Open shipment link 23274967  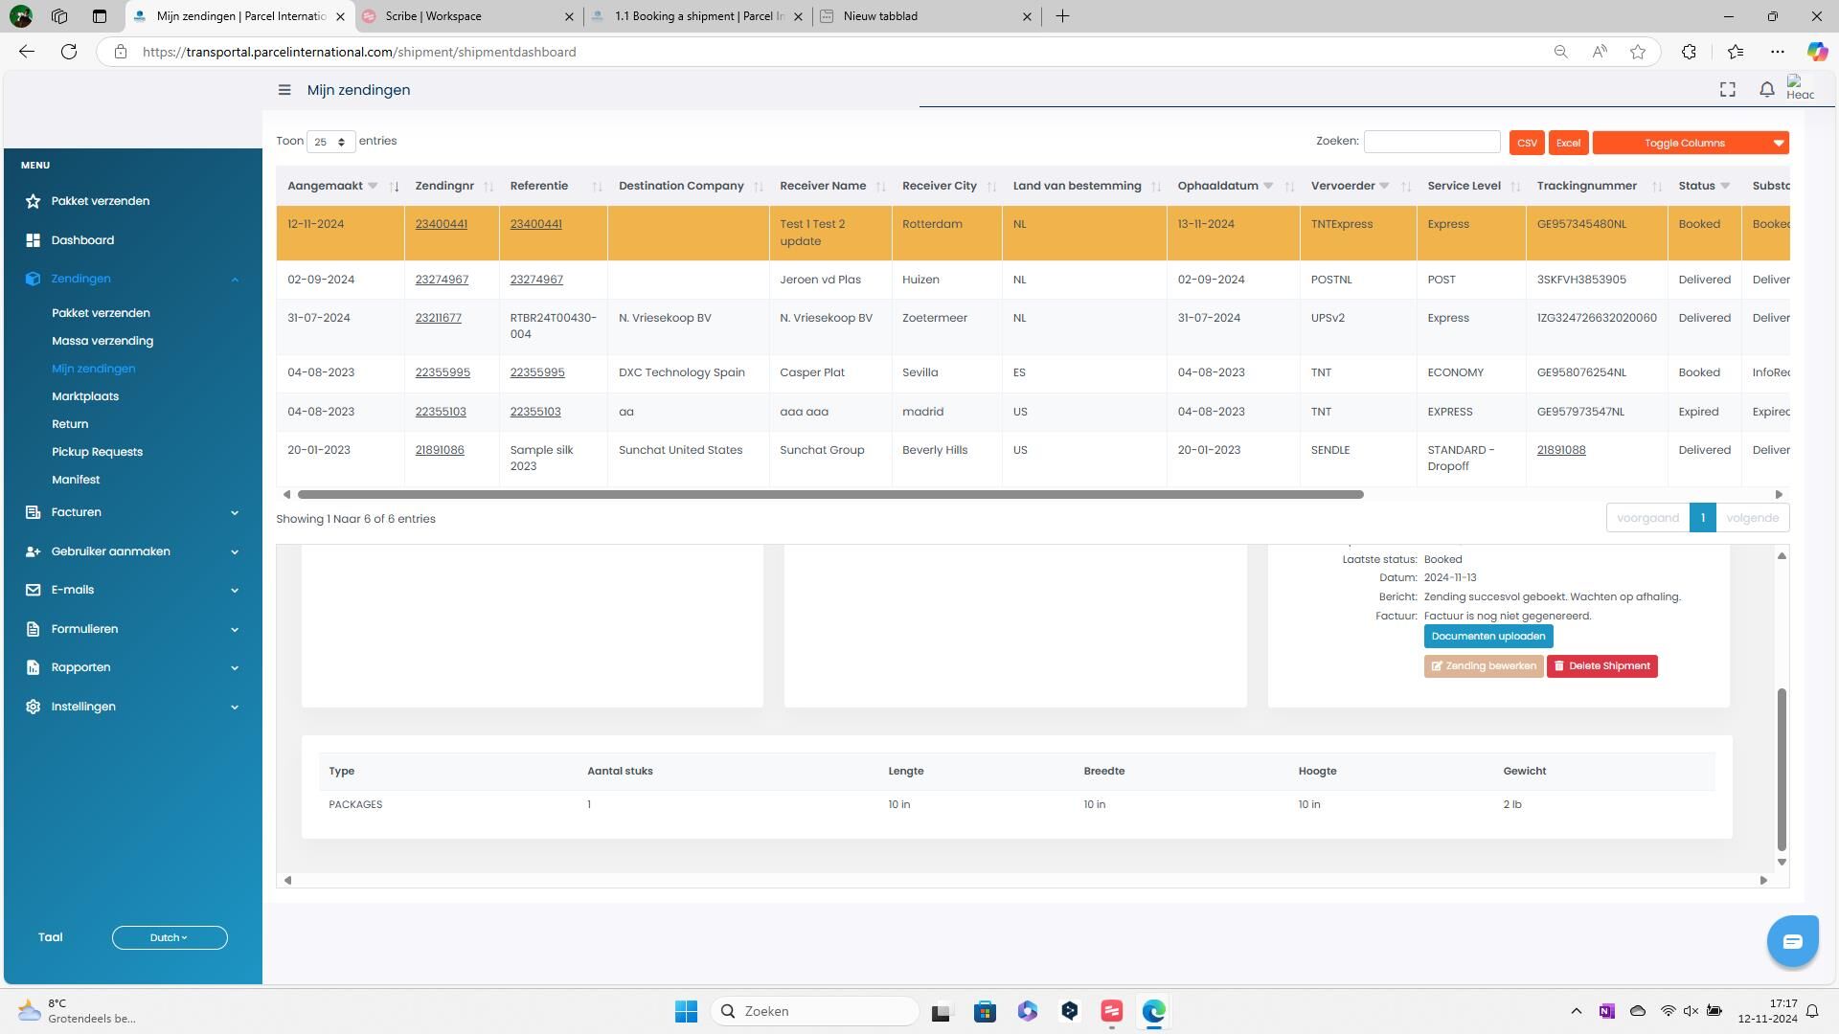point(442,280)
